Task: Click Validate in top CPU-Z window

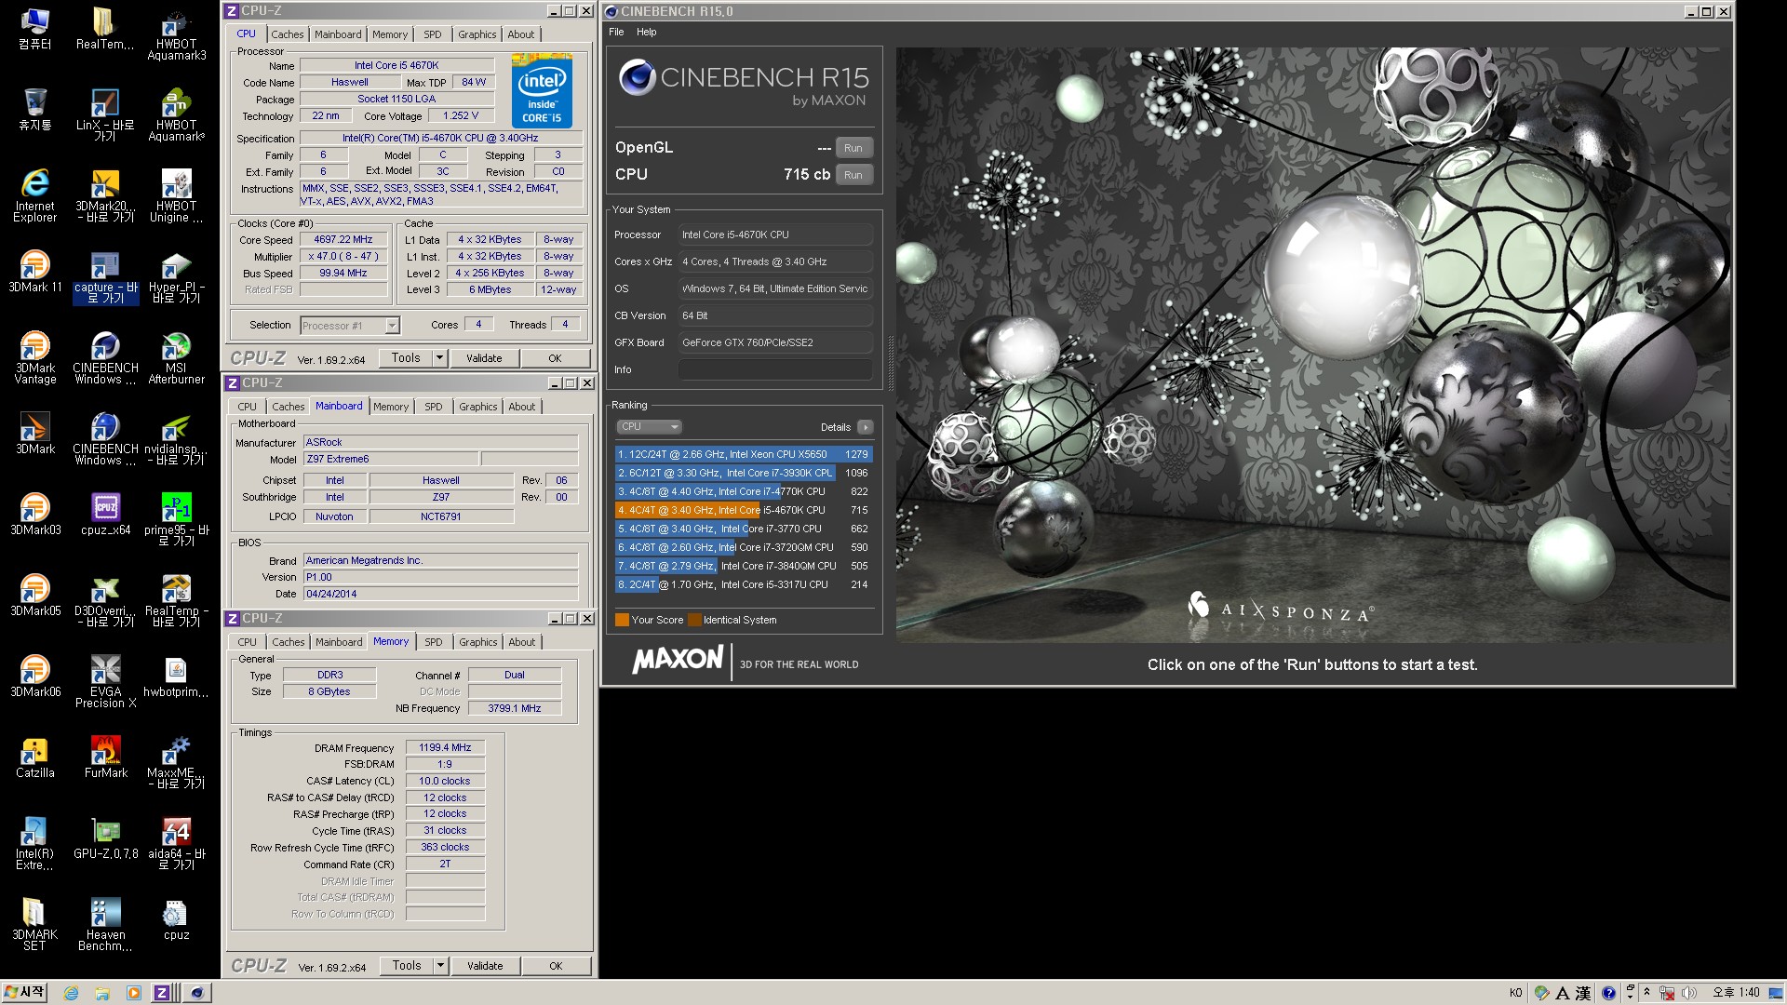Action: (484, 358)
